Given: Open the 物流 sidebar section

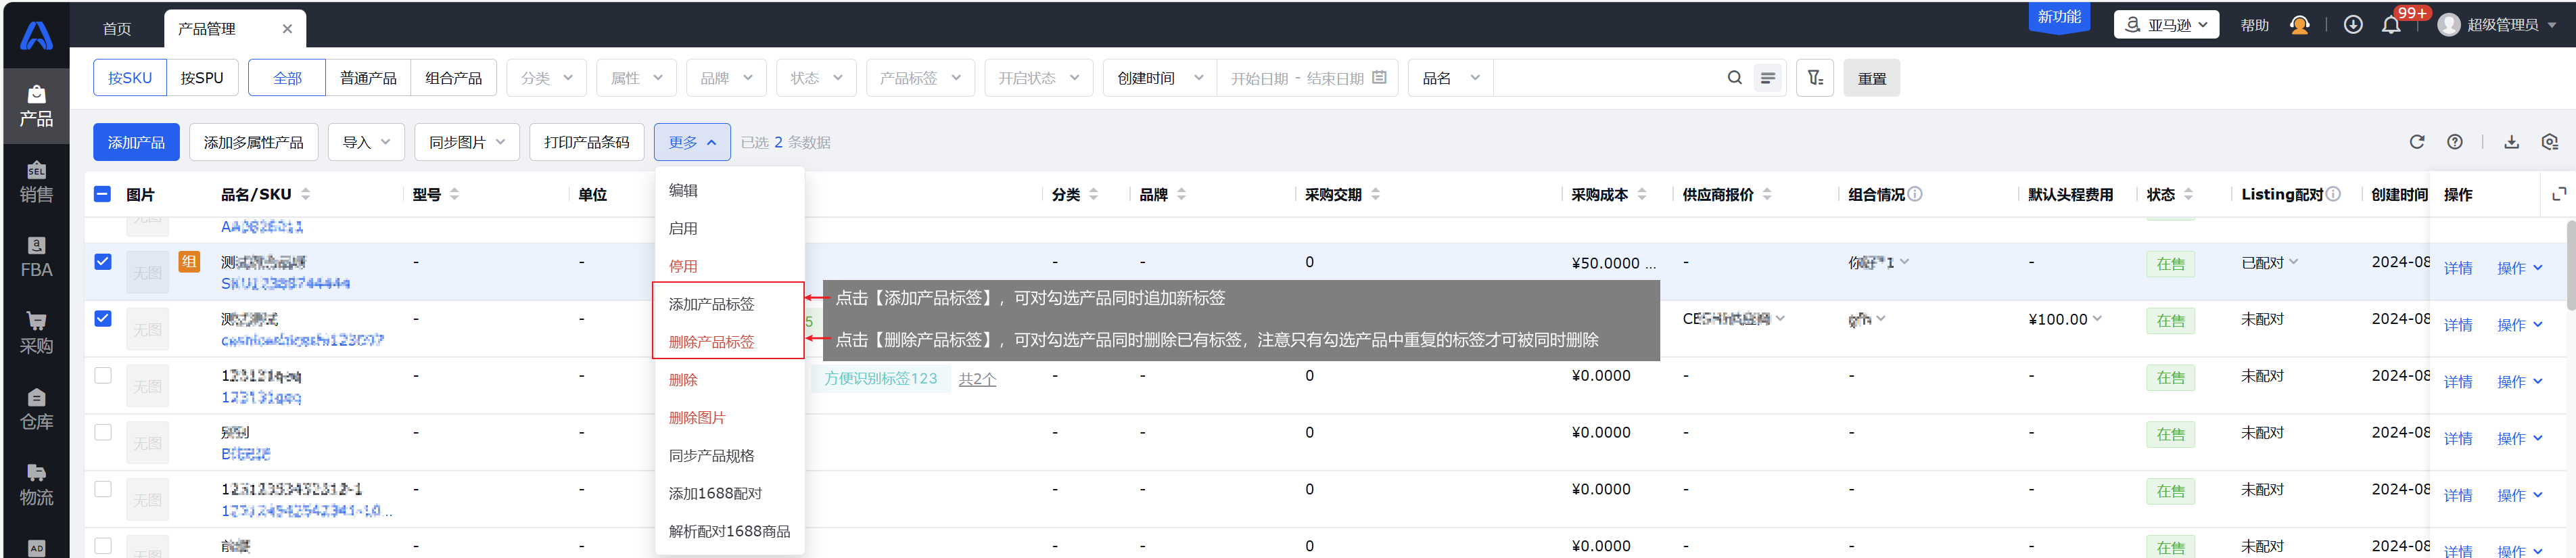Looking at the screenshot, I should (x=36, y=485).
